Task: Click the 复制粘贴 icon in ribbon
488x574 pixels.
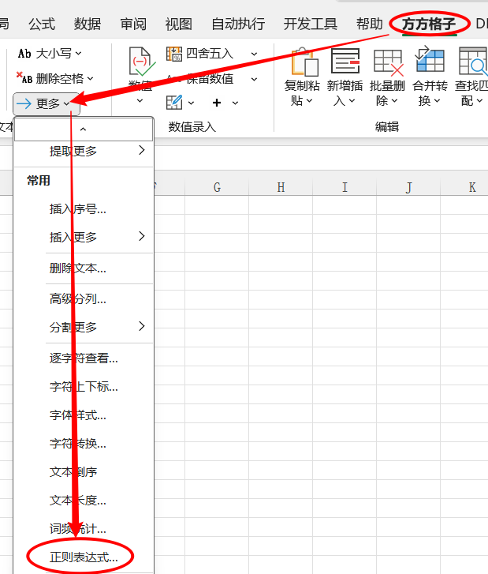Action: click(x=304, y=62)
